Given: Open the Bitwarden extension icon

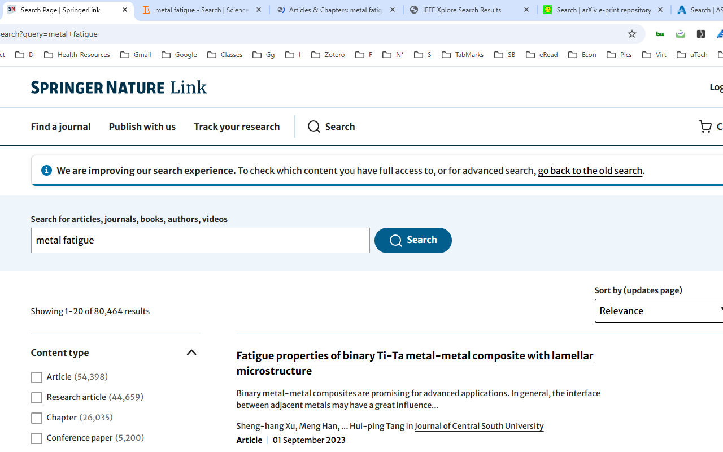Looking at the screenshot, I should click(660, 34).
